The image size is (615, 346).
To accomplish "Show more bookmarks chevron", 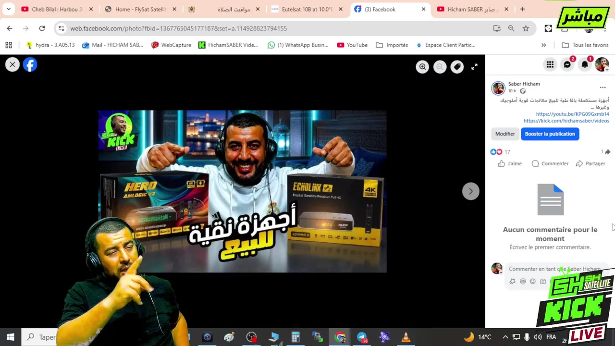I will coord(543,45).
